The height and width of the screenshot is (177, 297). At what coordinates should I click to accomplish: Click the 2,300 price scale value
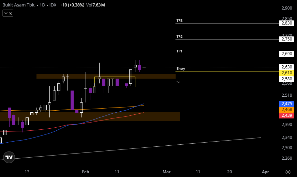(286, 147)
